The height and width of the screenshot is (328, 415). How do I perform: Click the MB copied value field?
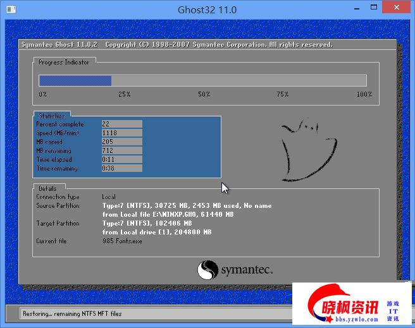[x=121, y=142]
